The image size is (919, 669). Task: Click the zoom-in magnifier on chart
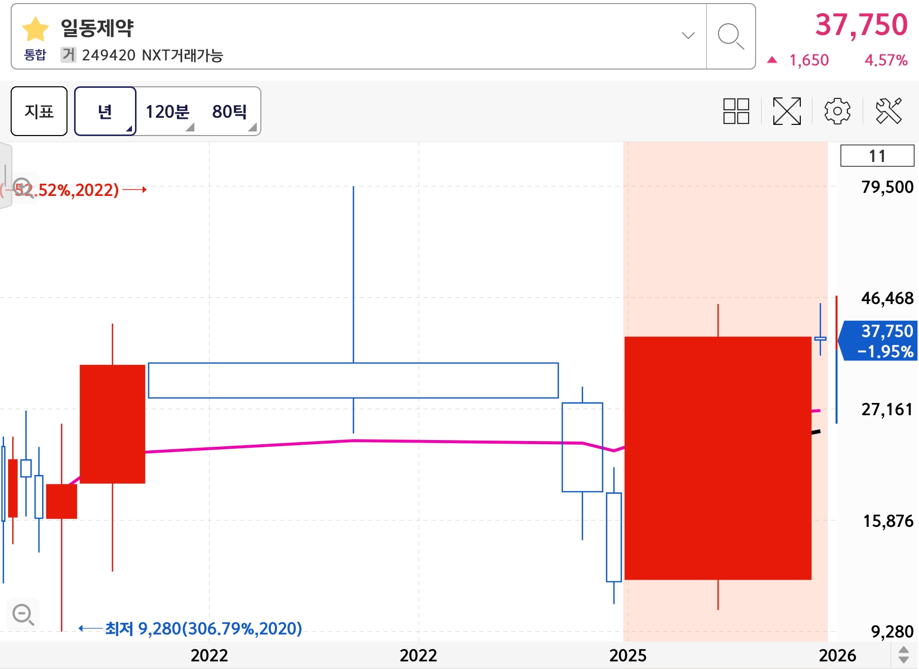coord(23,188)
